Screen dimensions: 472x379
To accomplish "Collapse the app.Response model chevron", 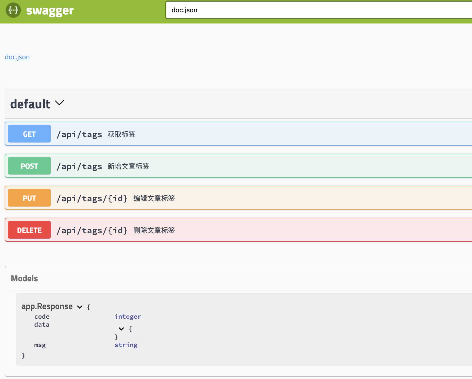I will (80, 307).
